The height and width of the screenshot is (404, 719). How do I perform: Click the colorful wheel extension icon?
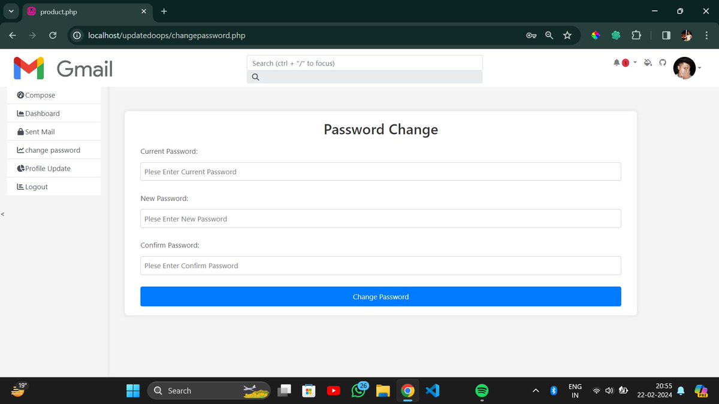click(596, 35)
